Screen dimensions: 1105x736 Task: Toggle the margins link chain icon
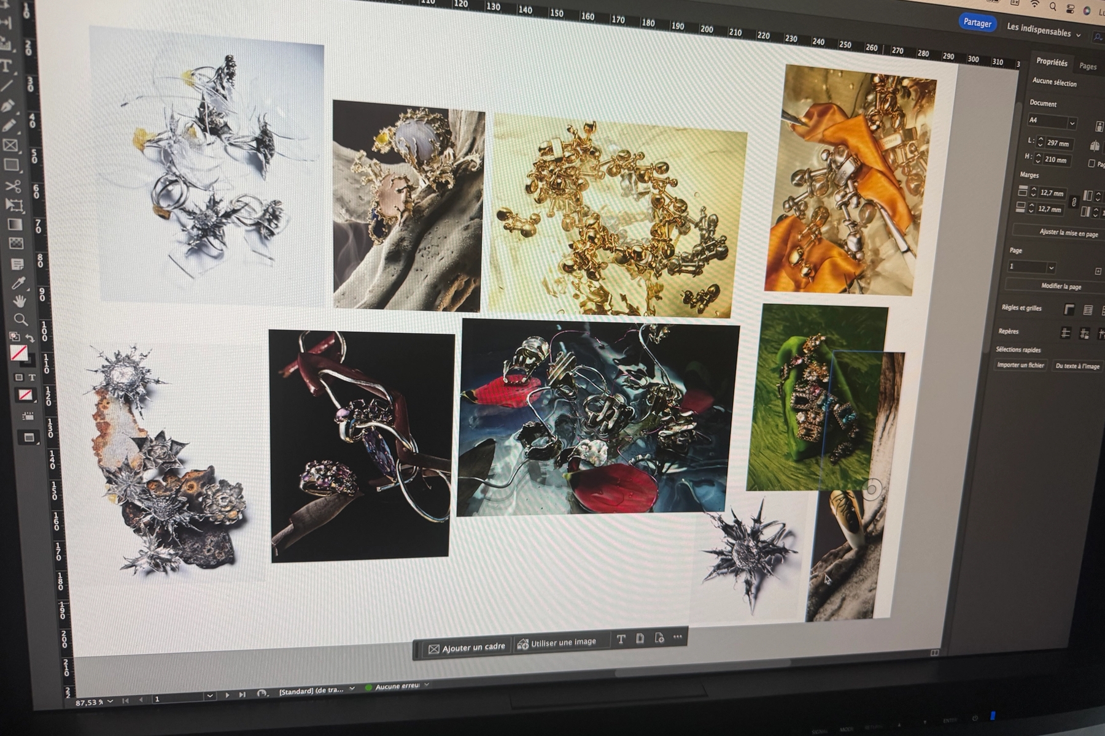point(1073,202)
